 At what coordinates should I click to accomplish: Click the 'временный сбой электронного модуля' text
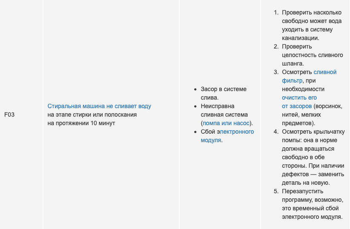tap(312, 212)
